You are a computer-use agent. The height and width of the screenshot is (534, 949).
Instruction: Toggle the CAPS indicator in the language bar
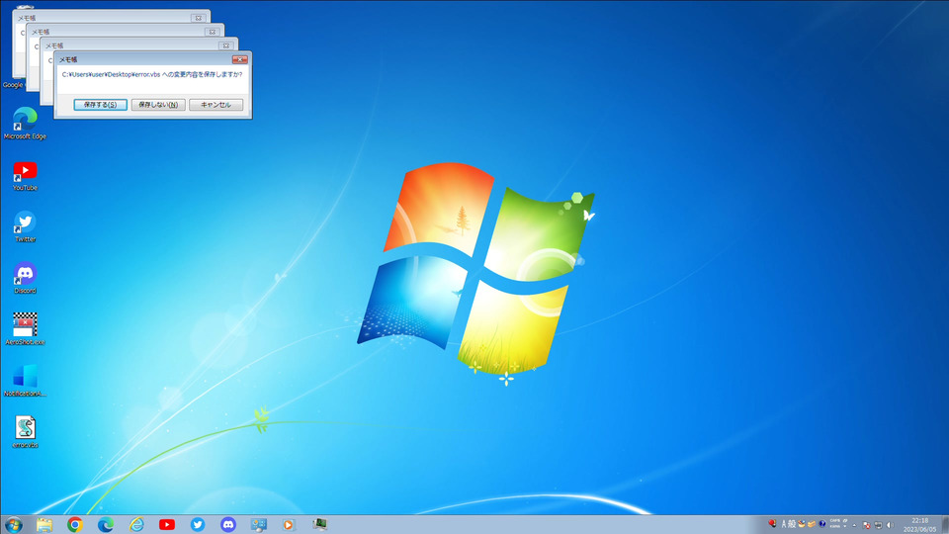point(835,521)
